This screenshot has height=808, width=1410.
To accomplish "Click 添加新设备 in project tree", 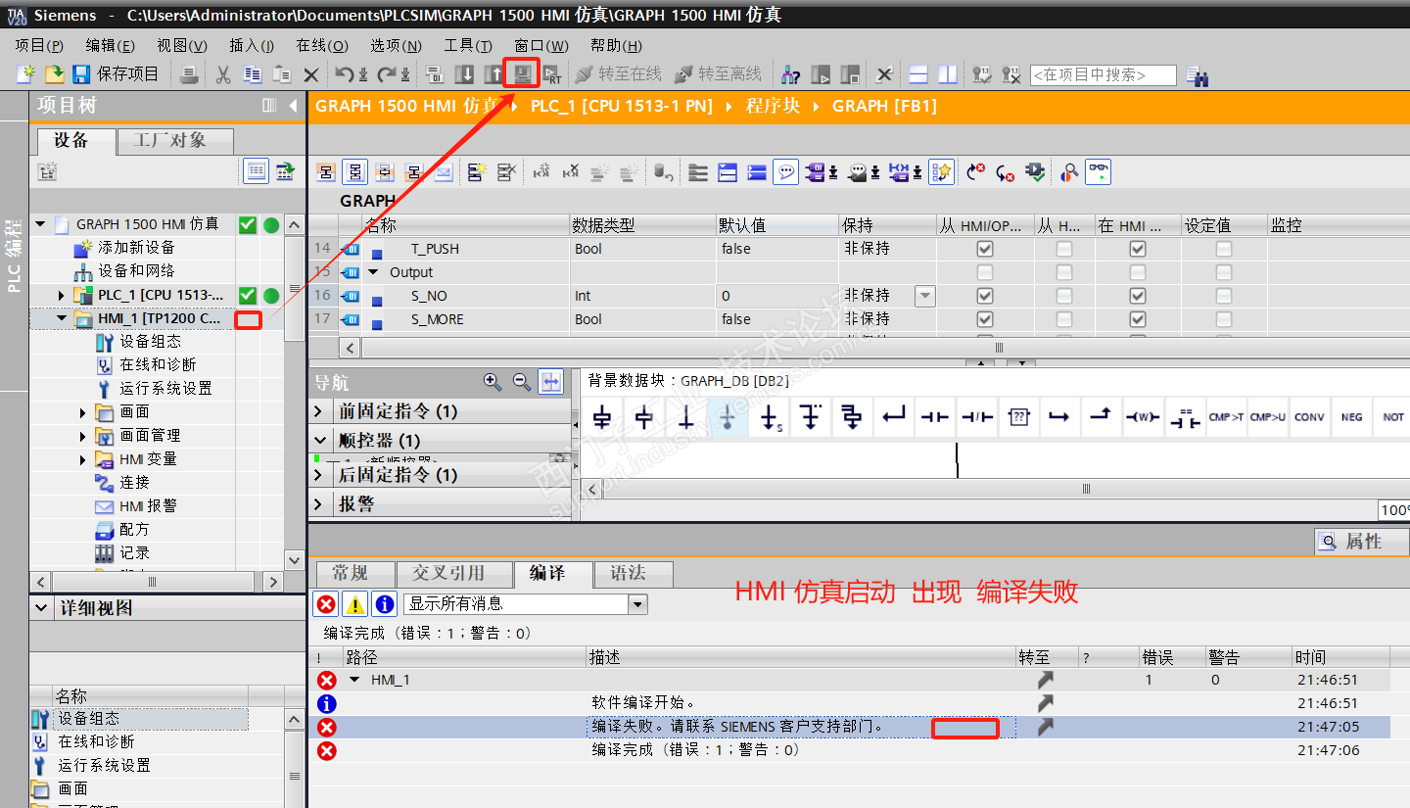I will [136, 248].
